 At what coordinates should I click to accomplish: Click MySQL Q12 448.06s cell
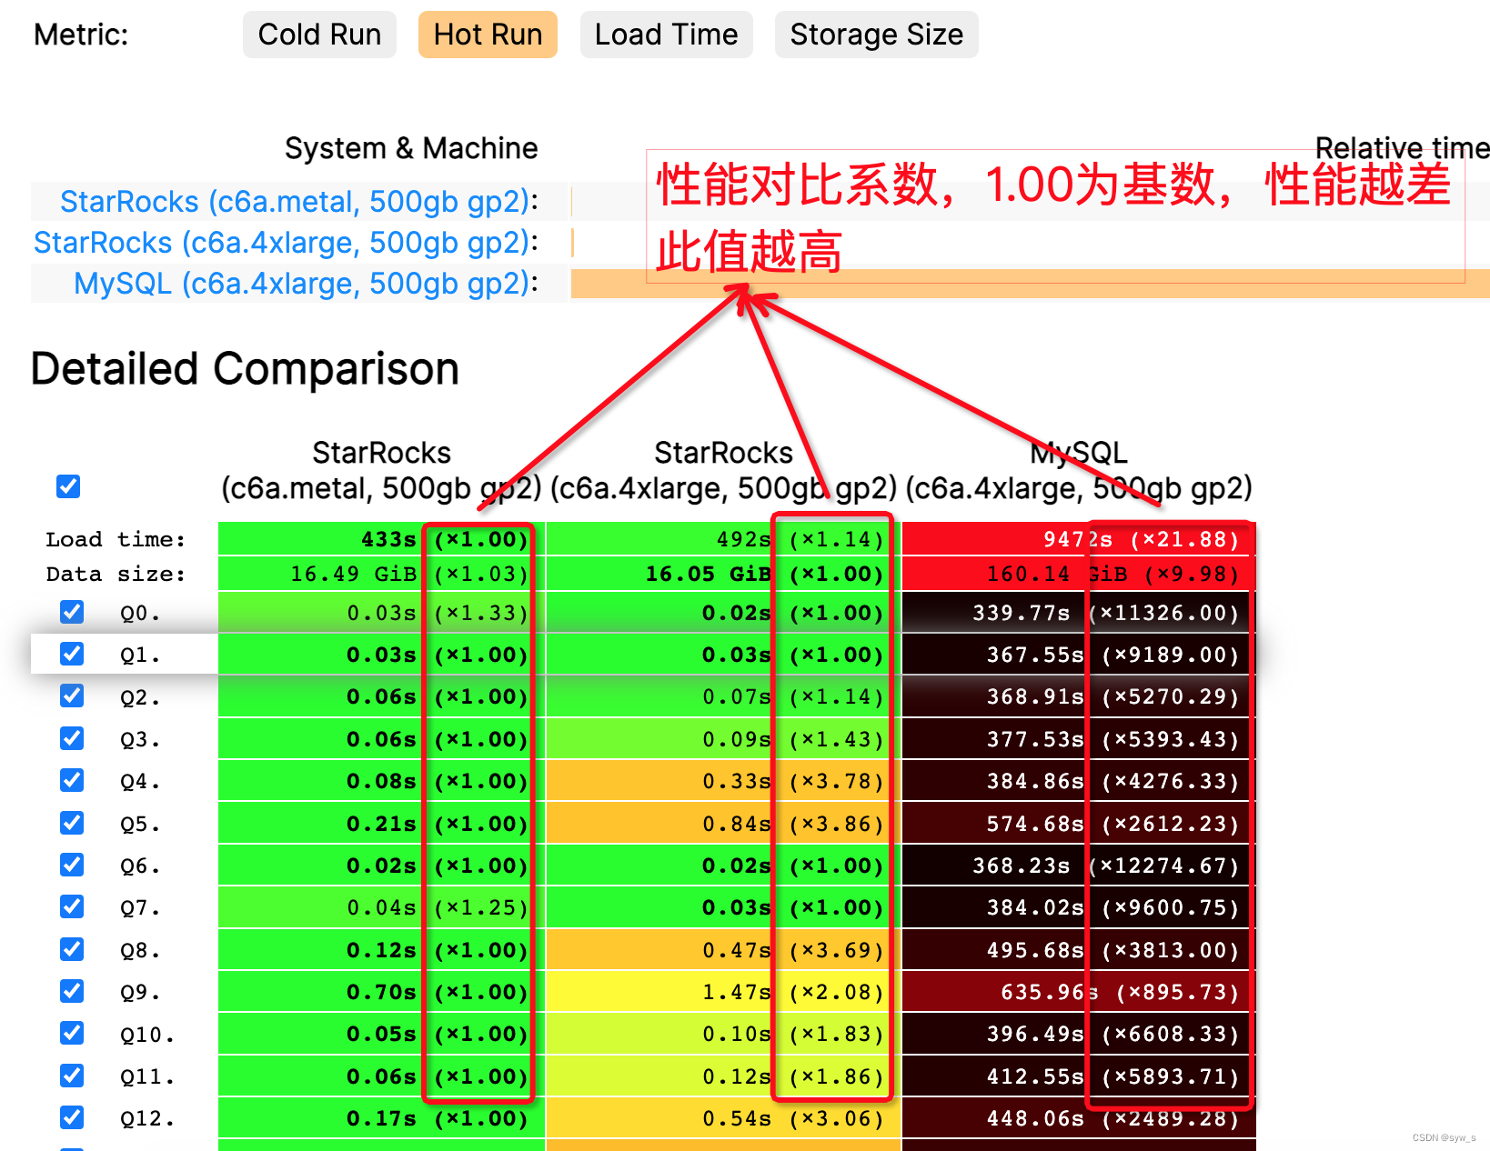1079,1118
